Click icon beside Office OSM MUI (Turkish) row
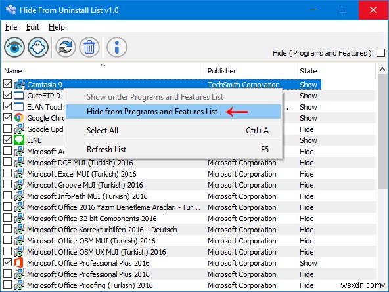 coord(19,240)
